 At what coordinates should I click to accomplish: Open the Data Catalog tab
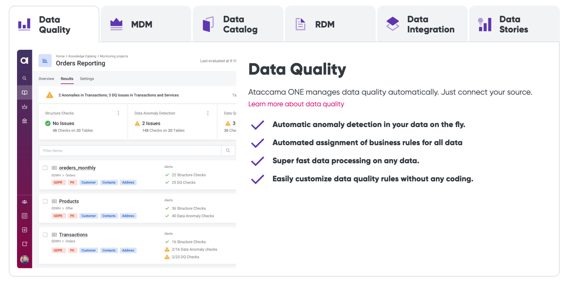coord(238,25)
